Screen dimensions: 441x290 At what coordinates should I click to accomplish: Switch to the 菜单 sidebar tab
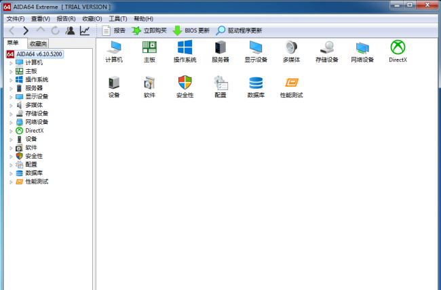point(13,43)
